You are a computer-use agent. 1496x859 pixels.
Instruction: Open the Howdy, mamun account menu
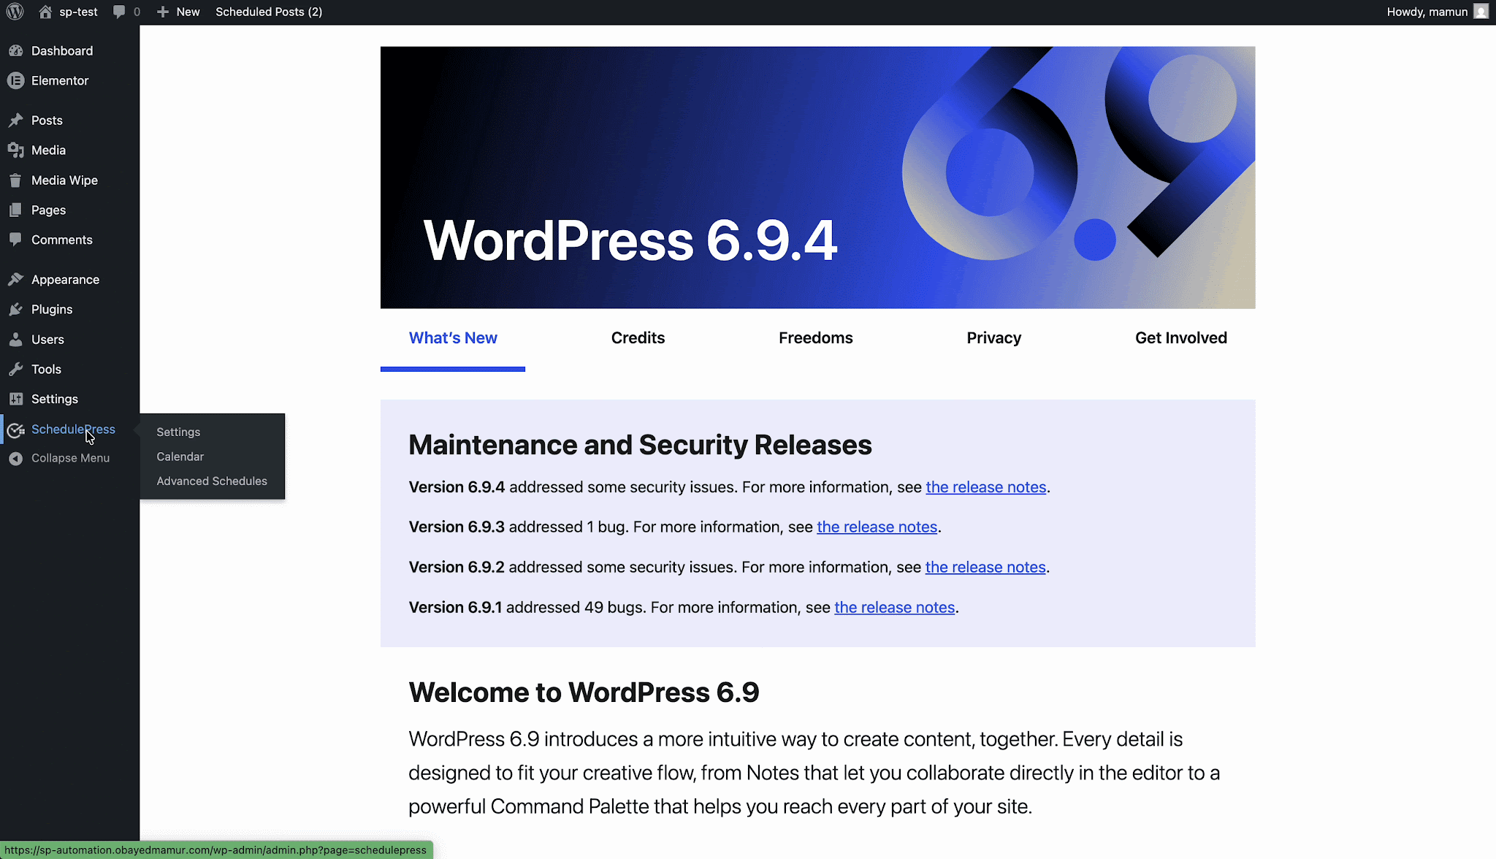1438,12
